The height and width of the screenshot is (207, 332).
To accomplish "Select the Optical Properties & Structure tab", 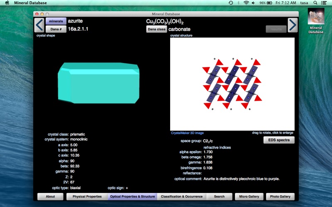I will coord(132,196).
